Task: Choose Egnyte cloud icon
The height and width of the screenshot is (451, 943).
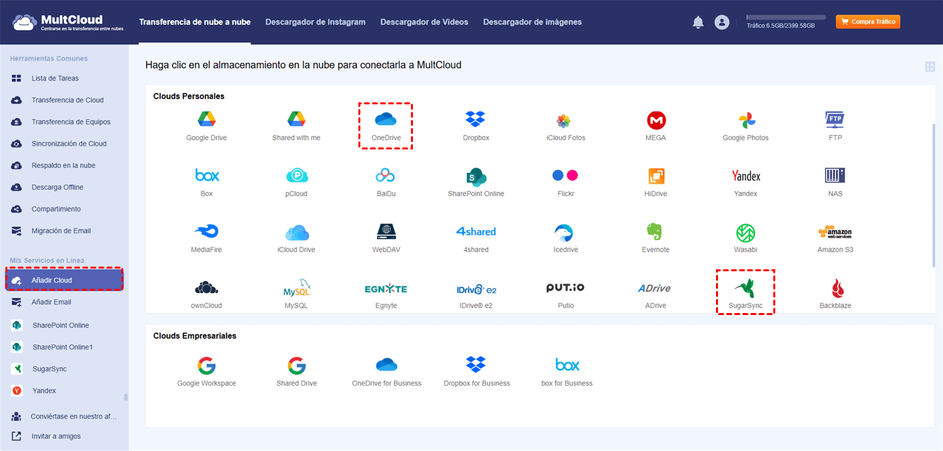Action: 385,288
